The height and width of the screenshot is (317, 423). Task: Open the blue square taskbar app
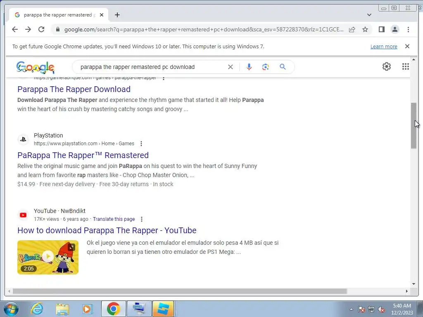[163, 309]
